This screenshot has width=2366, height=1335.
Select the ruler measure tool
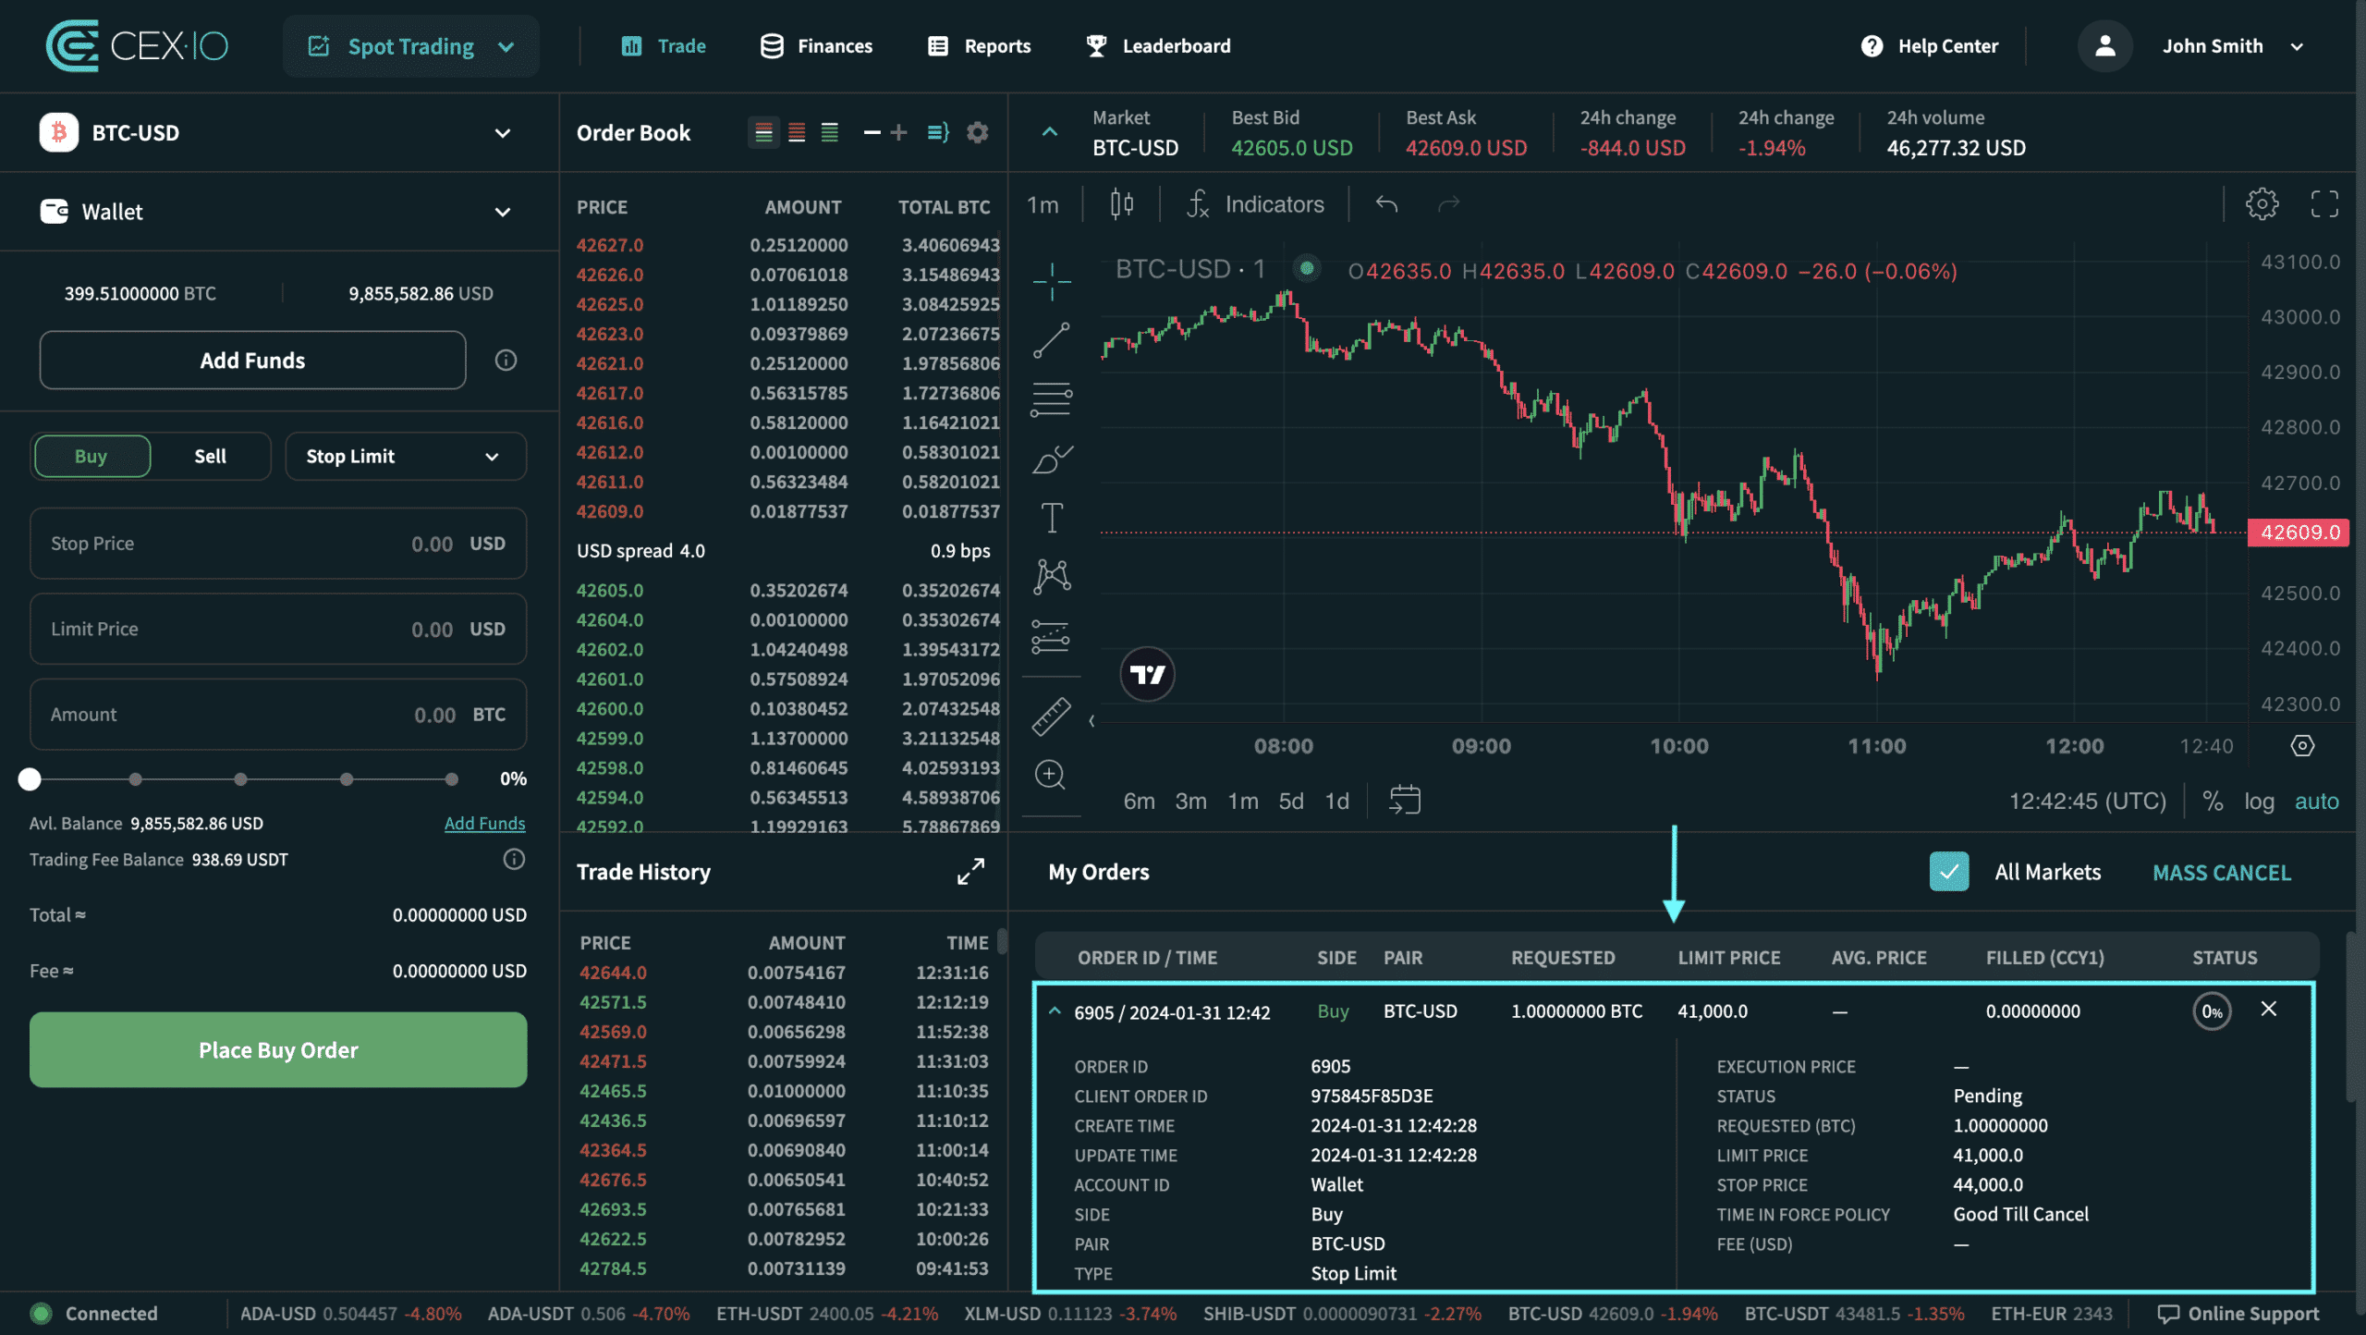[1052, 716]
